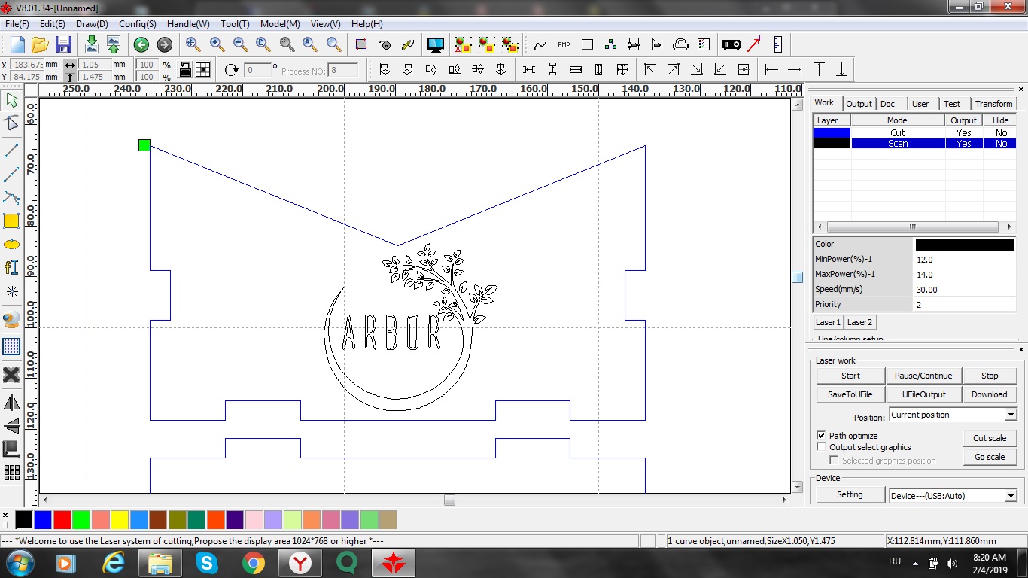The width and height of the screenshot is (1028, 578).
Task: Click the blue ruler icon in top toolbar
Action: [777, 44]
